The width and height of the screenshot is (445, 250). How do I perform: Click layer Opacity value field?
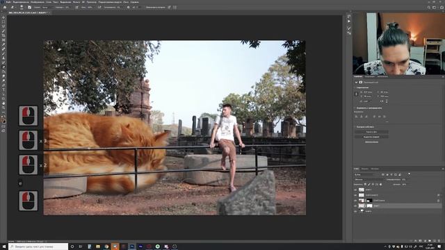[404, 180]
